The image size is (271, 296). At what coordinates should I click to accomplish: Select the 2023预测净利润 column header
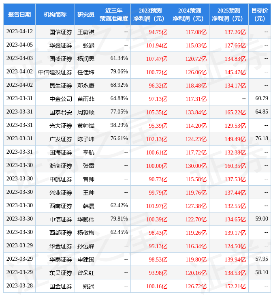(x=150, y=14)
